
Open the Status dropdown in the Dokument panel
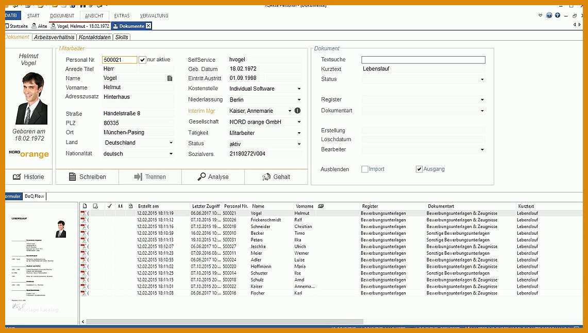[482, 79]
